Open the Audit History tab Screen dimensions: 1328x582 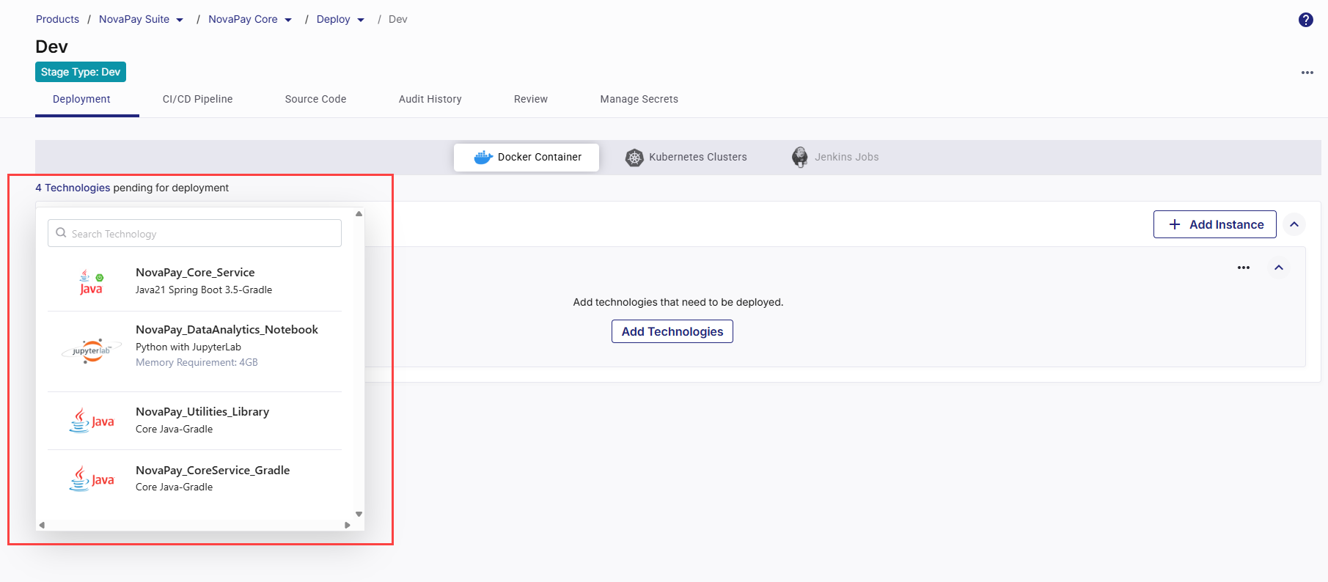tap(430, 99)
